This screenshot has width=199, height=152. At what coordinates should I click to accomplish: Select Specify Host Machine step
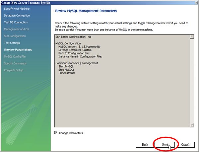pyautogui.click(x=17, y=9)
